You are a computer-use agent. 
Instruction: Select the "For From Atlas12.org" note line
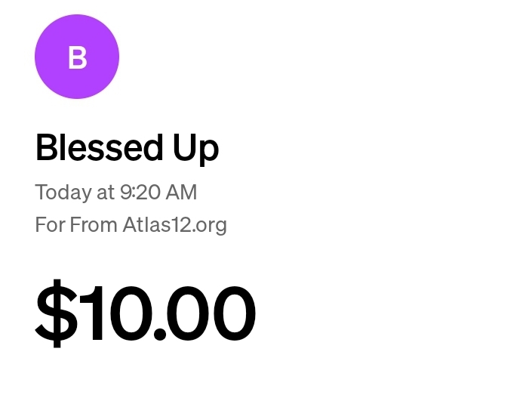[x=131, y=225]
